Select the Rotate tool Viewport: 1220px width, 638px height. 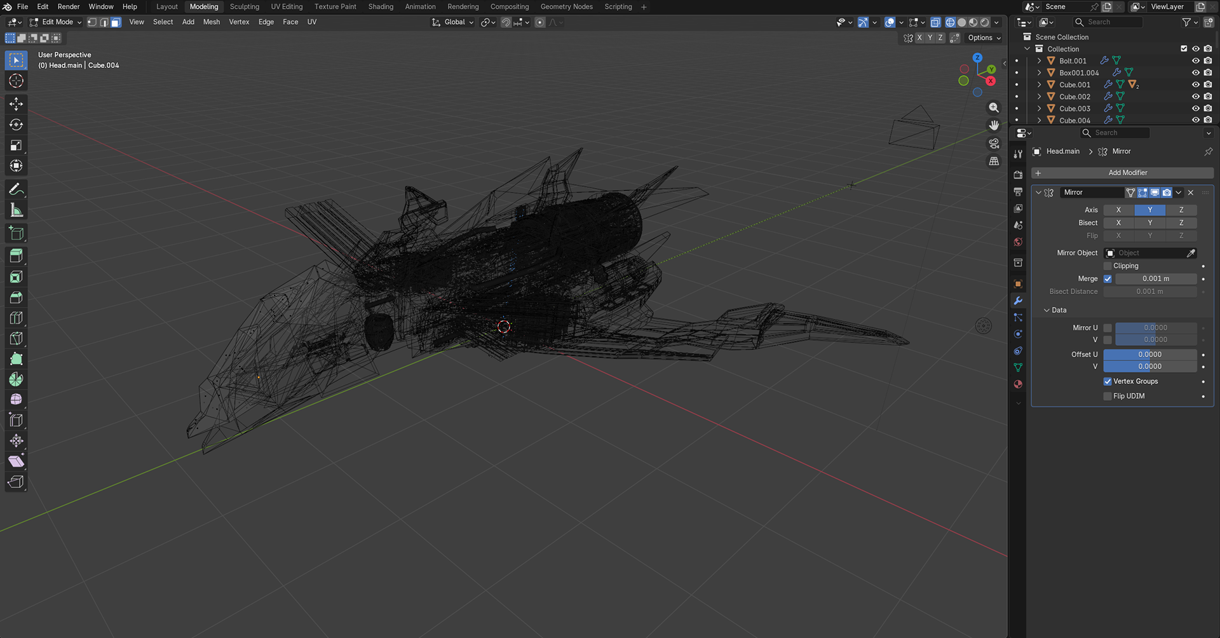[x=16, y=125]
